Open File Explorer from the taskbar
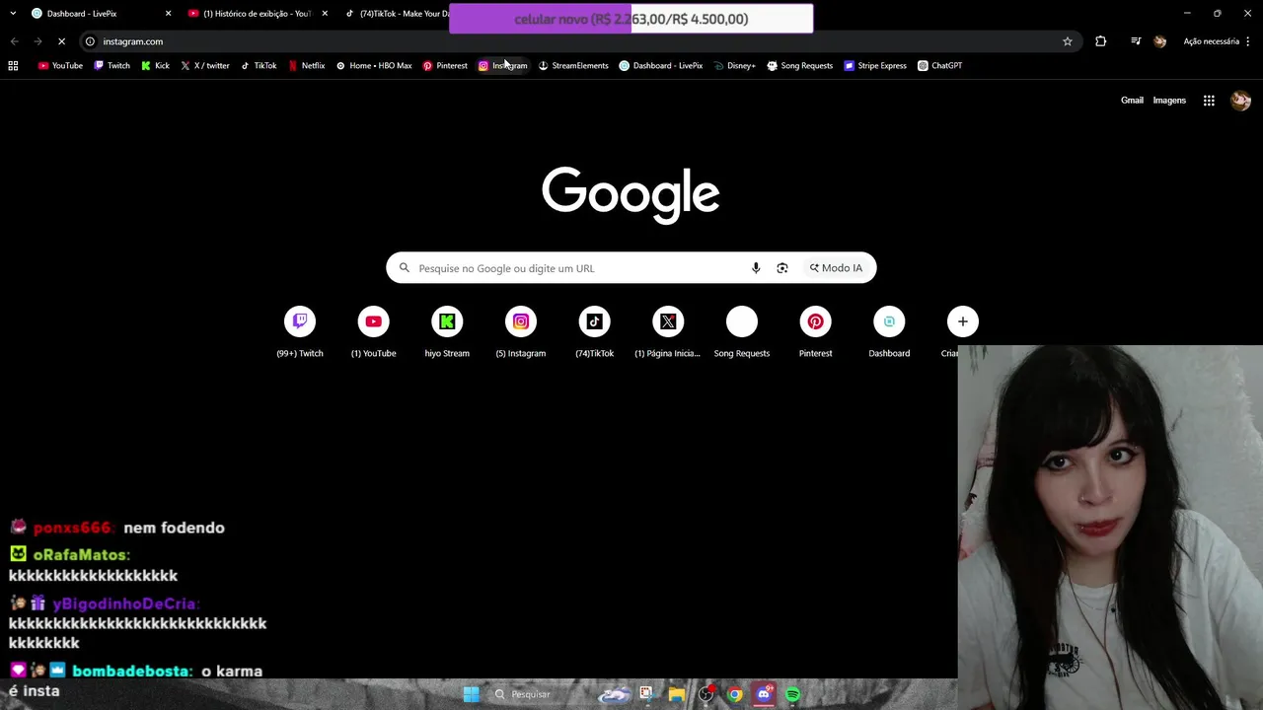 coord(676,694)
